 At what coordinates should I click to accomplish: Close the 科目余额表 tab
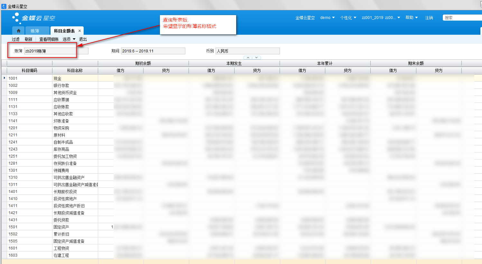[79, 31]
